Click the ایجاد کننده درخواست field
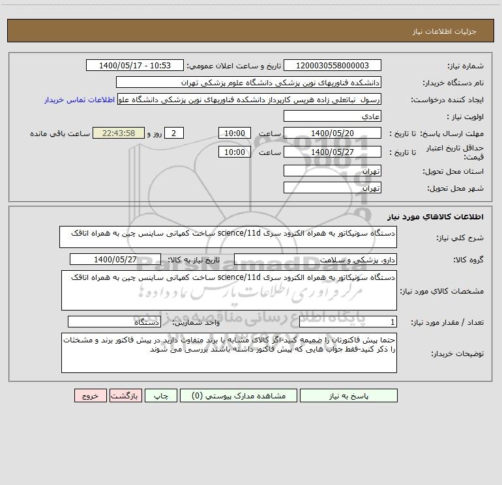Screen dimensions: 502x485 point(250,100)
